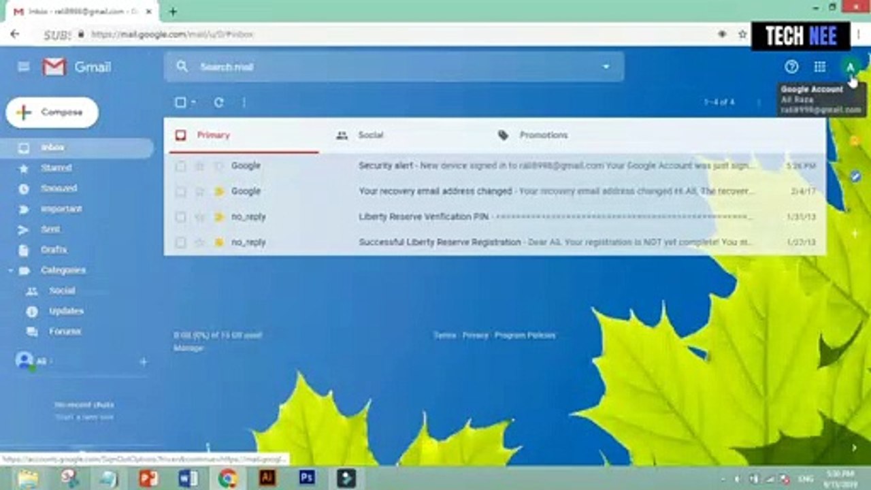Click the search magnifier icon
Screen dimensions: 871x490
(x=182, y=67)
